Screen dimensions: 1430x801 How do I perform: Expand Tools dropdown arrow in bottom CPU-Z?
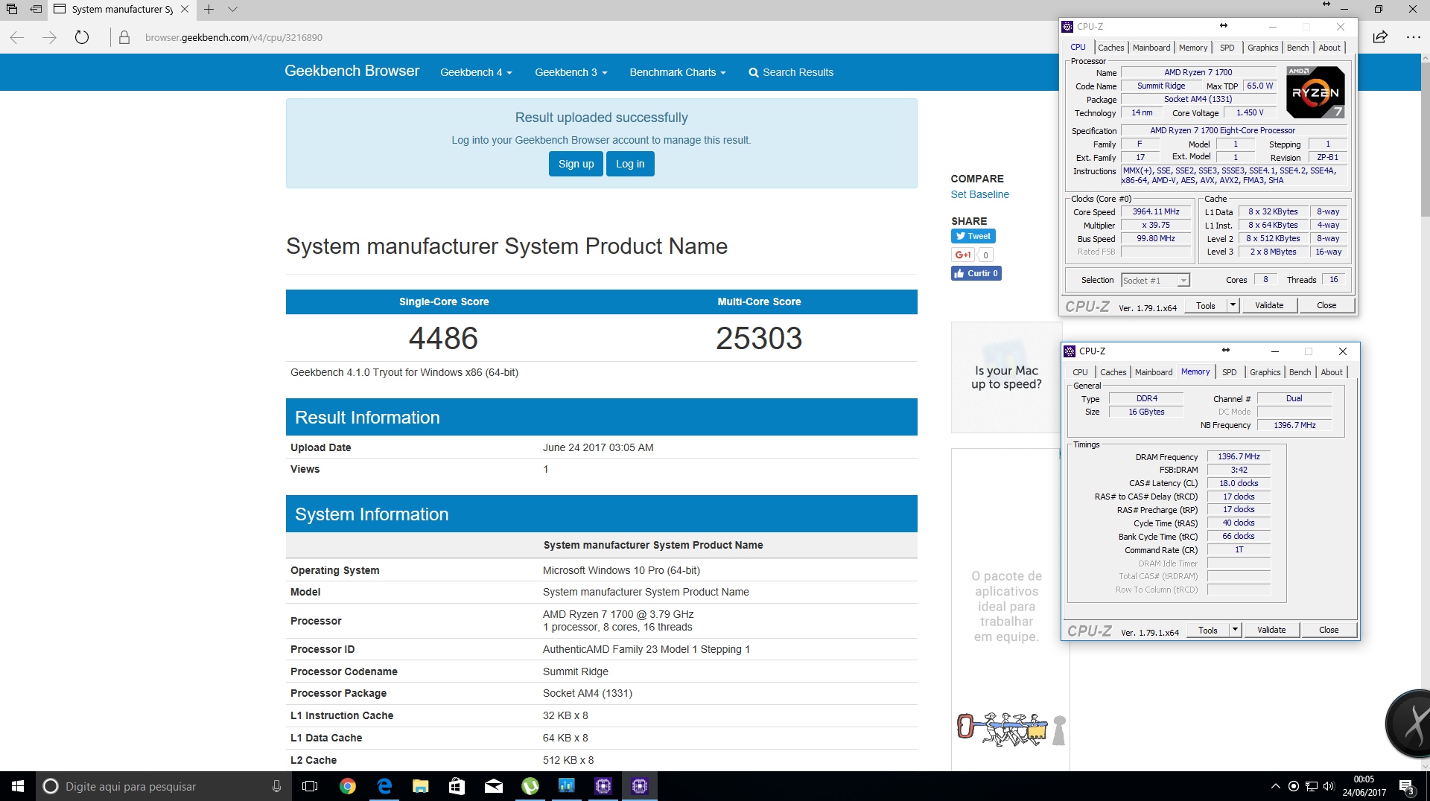click(x=1235, y=630)
